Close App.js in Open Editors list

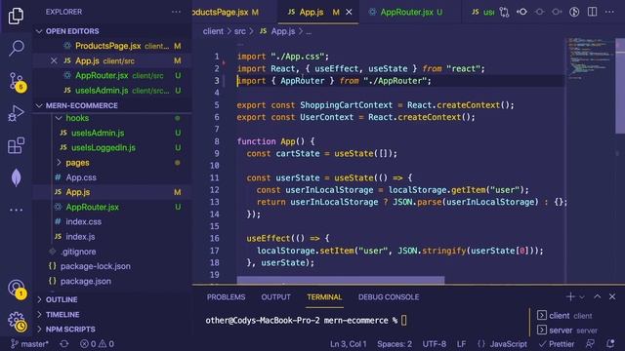coord(54,60)
